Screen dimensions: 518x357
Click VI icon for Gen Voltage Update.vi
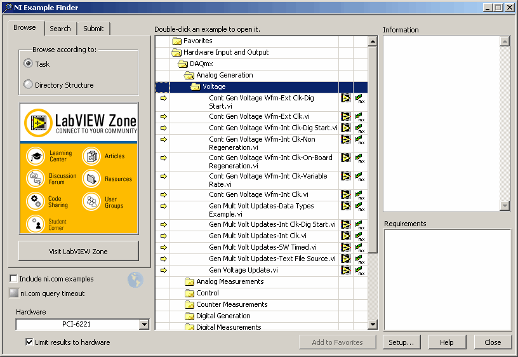point(345,271)
